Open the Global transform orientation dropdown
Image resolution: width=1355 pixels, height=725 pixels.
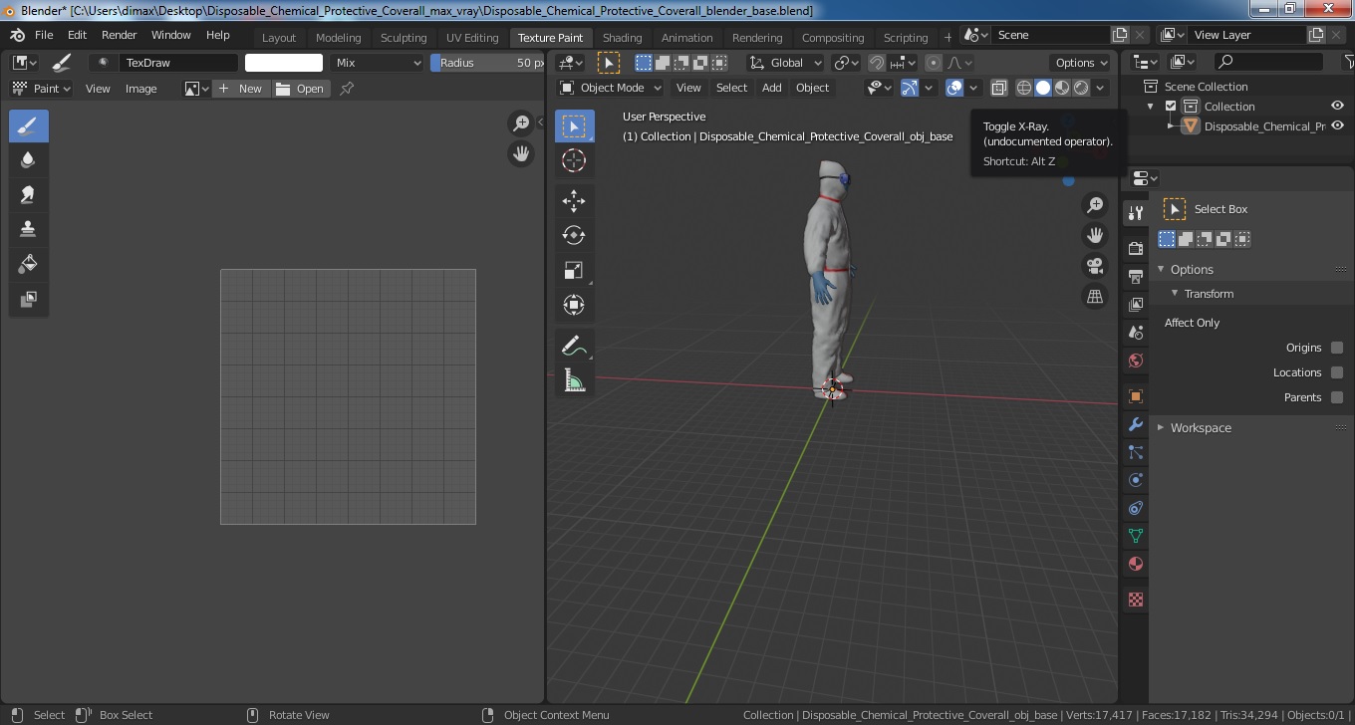[x=786, y=63]
